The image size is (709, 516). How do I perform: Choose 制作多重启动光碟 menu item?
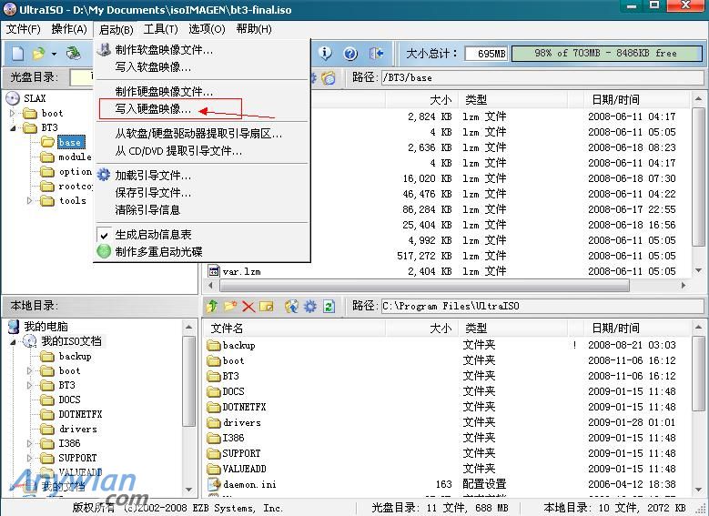158,252
